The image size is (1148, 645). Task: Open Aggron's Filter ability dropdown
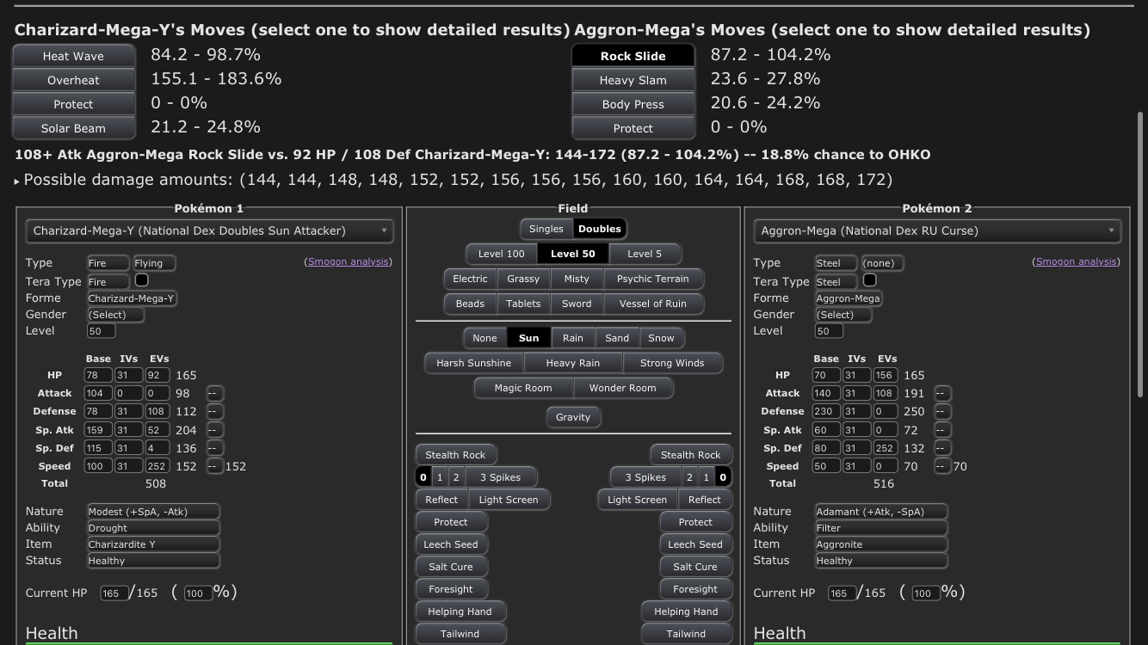[x=882, y=528]
